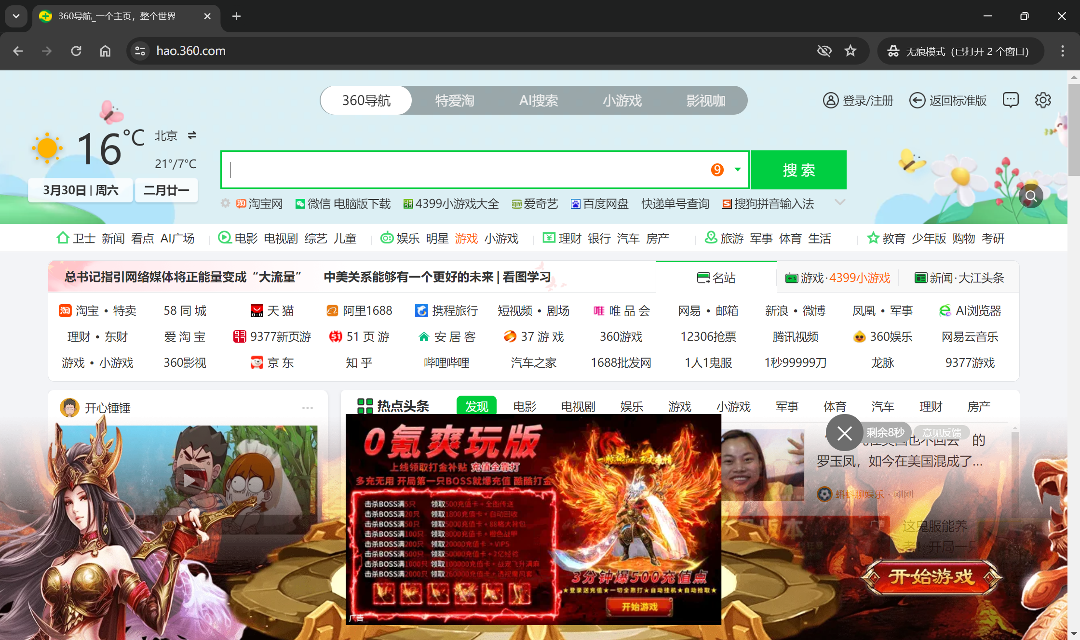1080x640 pixels.
Task: Open the 中美关系能够有一个更好的未来 headline
Action: [x=437, y=277]
